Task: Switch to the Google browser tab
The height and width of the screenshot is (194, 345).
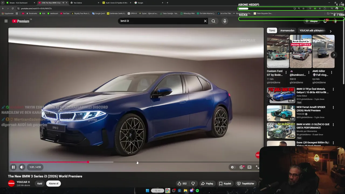Action: tap(149, 3)
